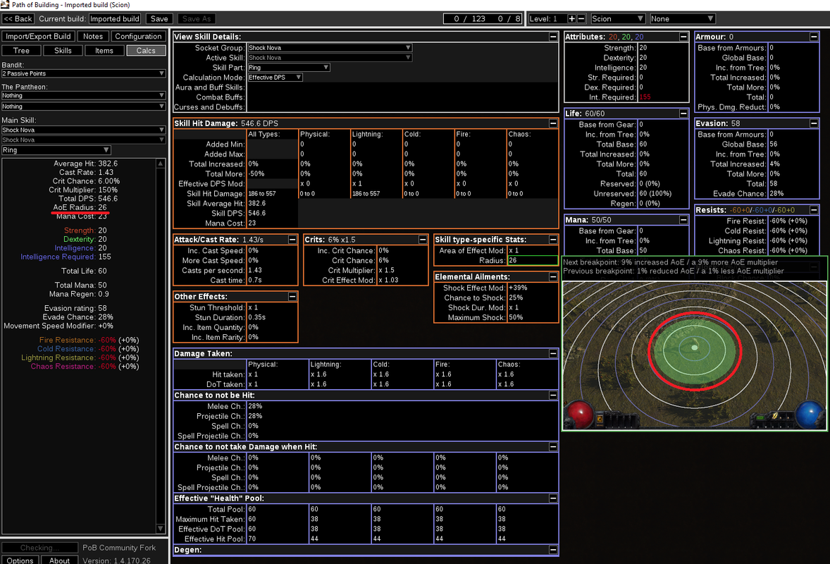Click the AoE radius preview image
The image size is (830, 564).
[694, 355]
